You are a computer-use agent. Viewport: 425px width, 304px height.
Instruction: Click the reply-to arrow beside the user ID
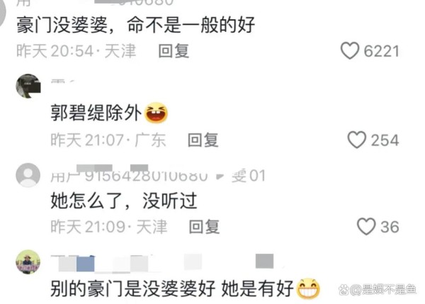[x=220, y=176]
